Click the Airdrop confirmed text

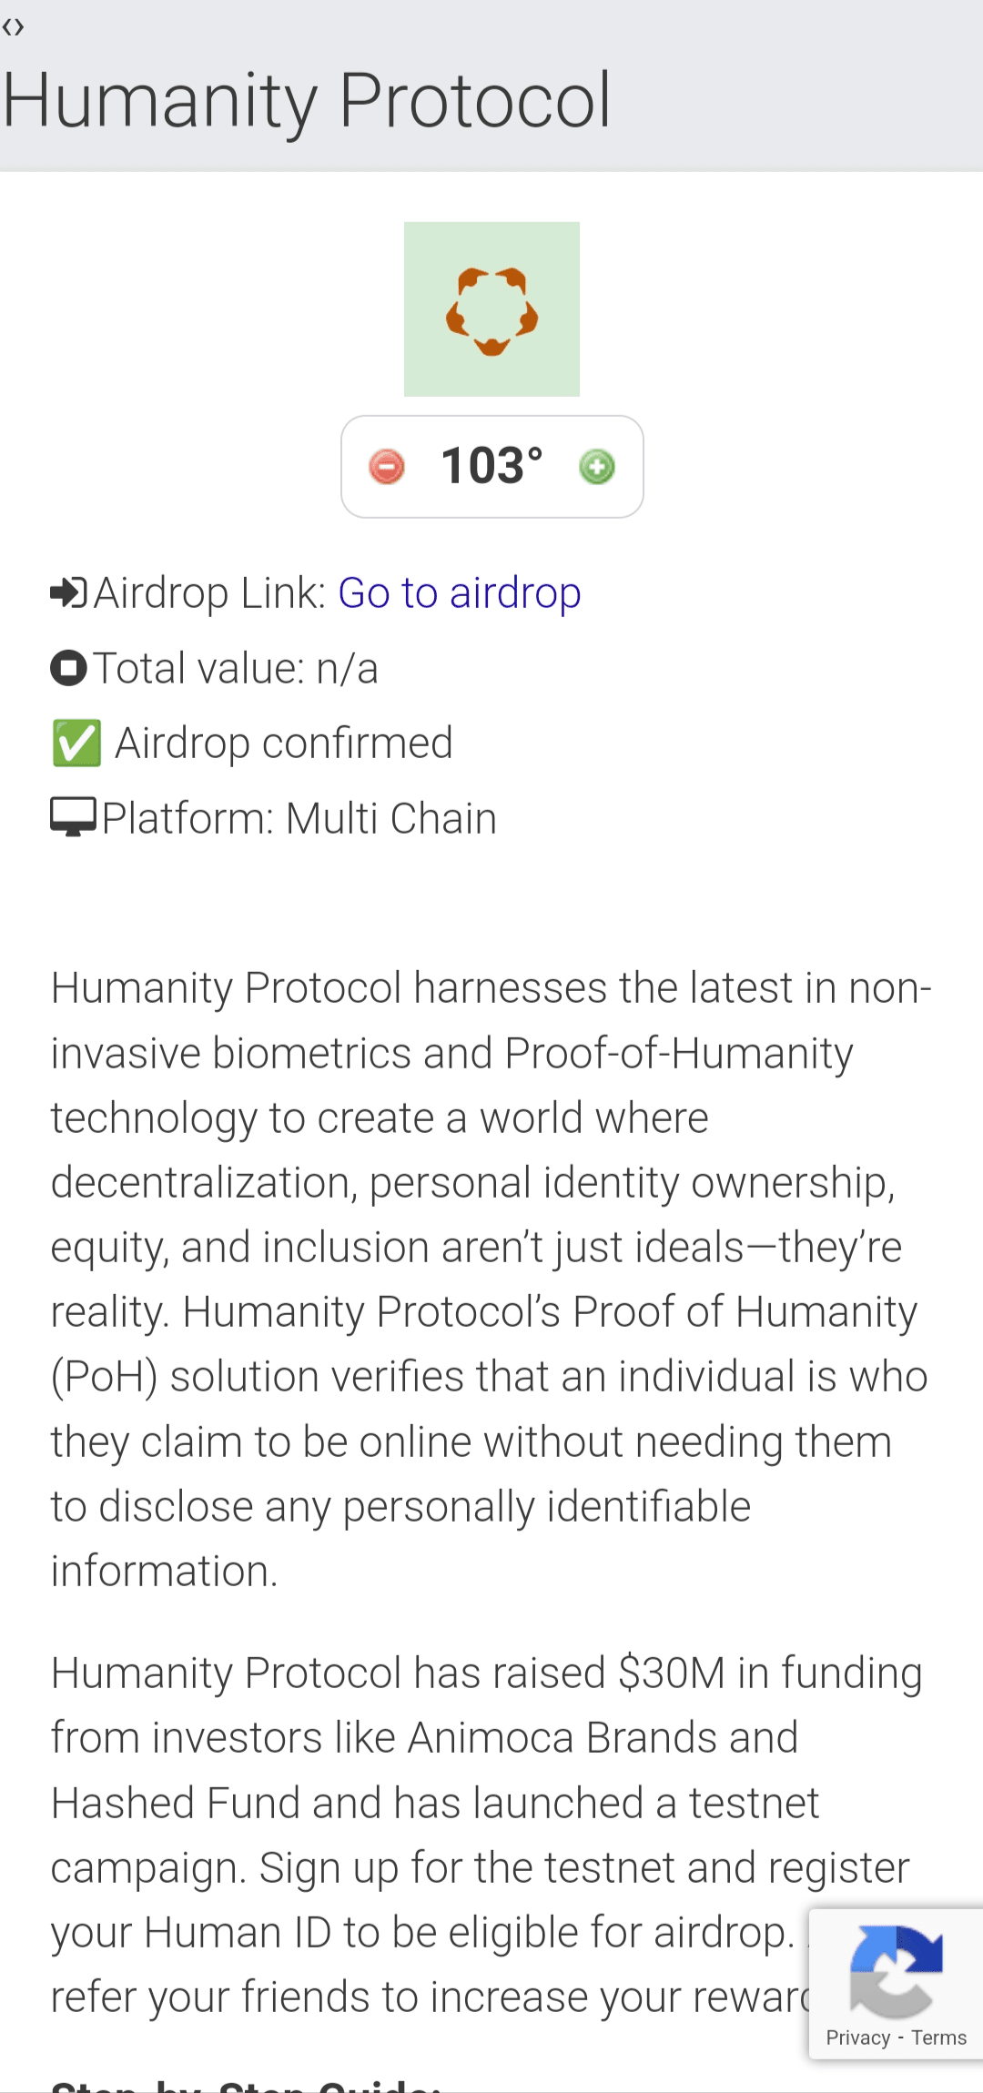(x=284, y=743)
